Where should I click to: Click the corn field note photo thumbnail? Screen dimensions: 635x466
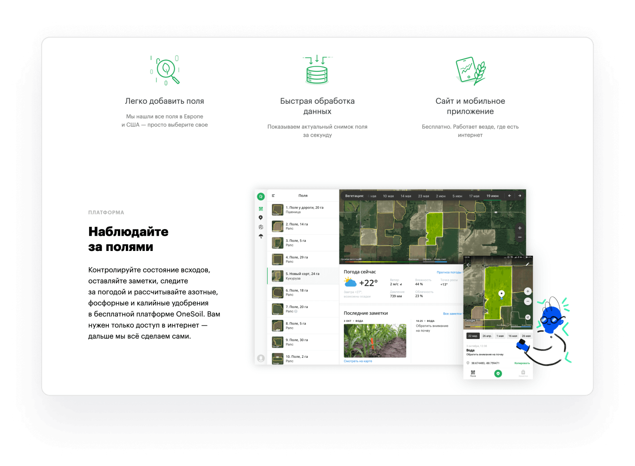375,341
